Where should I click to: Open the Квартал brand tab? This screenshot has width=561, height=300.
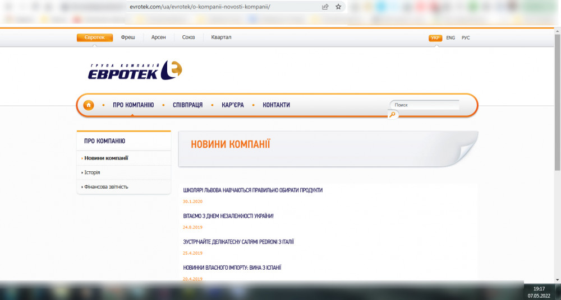point(221,37)
